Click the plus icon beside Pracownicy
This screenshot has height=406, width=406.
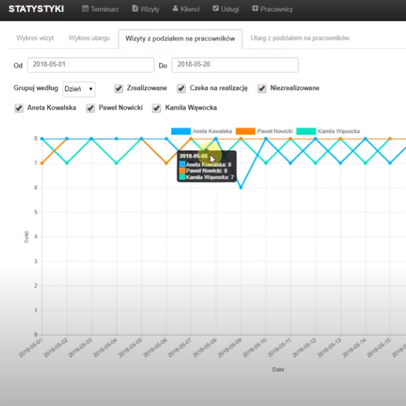(255, 9)
